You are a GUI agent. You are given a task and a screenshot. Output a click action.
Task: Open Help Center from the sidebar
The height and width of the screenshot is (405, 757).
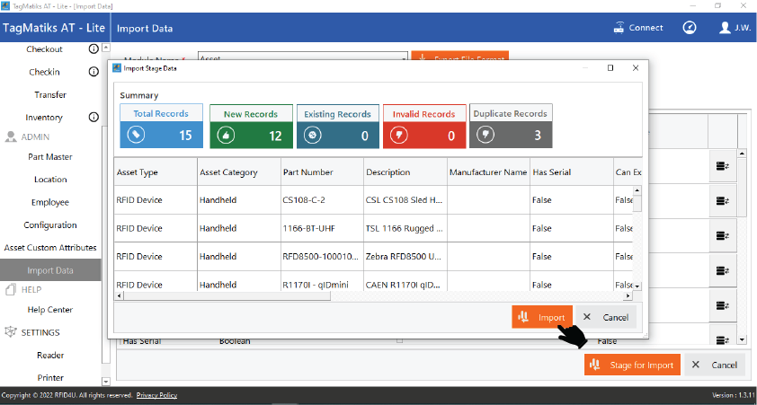pos(50,310)
